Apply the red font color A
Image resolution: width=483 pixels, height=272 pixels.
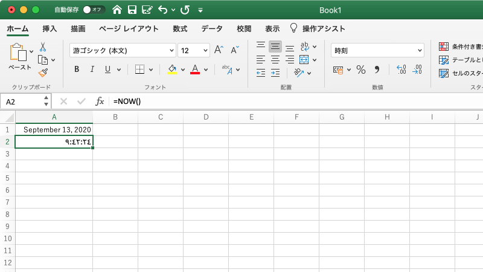(x=195, y=69)
